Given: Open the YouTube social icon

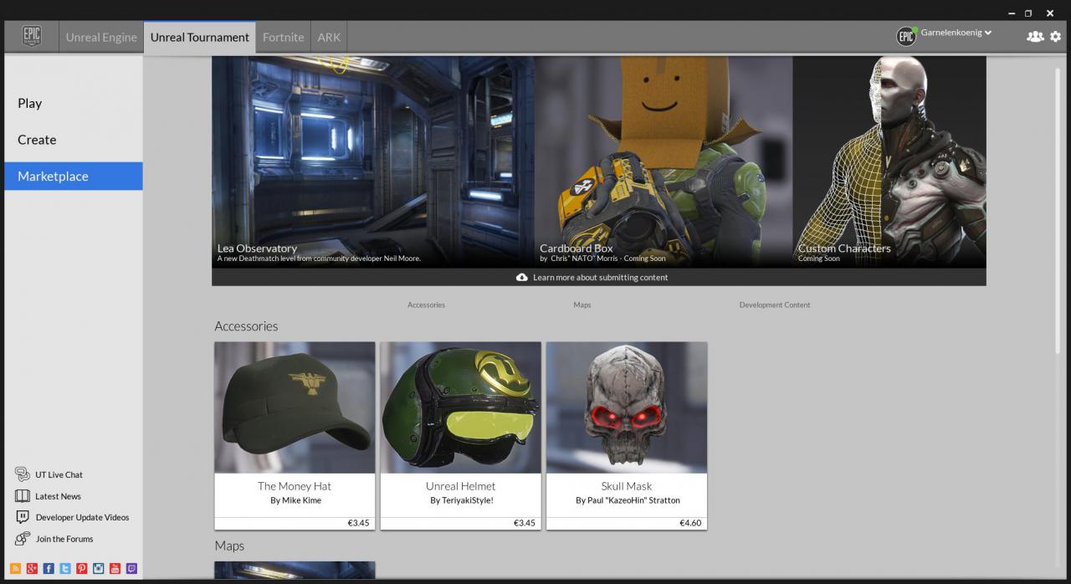Looking at the screenshot, I should click(x=115, y=568).
